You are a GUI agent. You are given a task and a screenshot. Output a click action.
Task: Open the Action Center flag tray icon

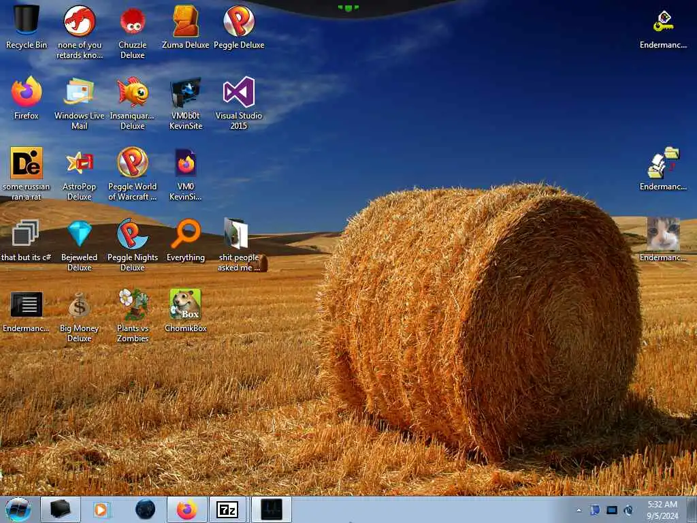[595, 510]
